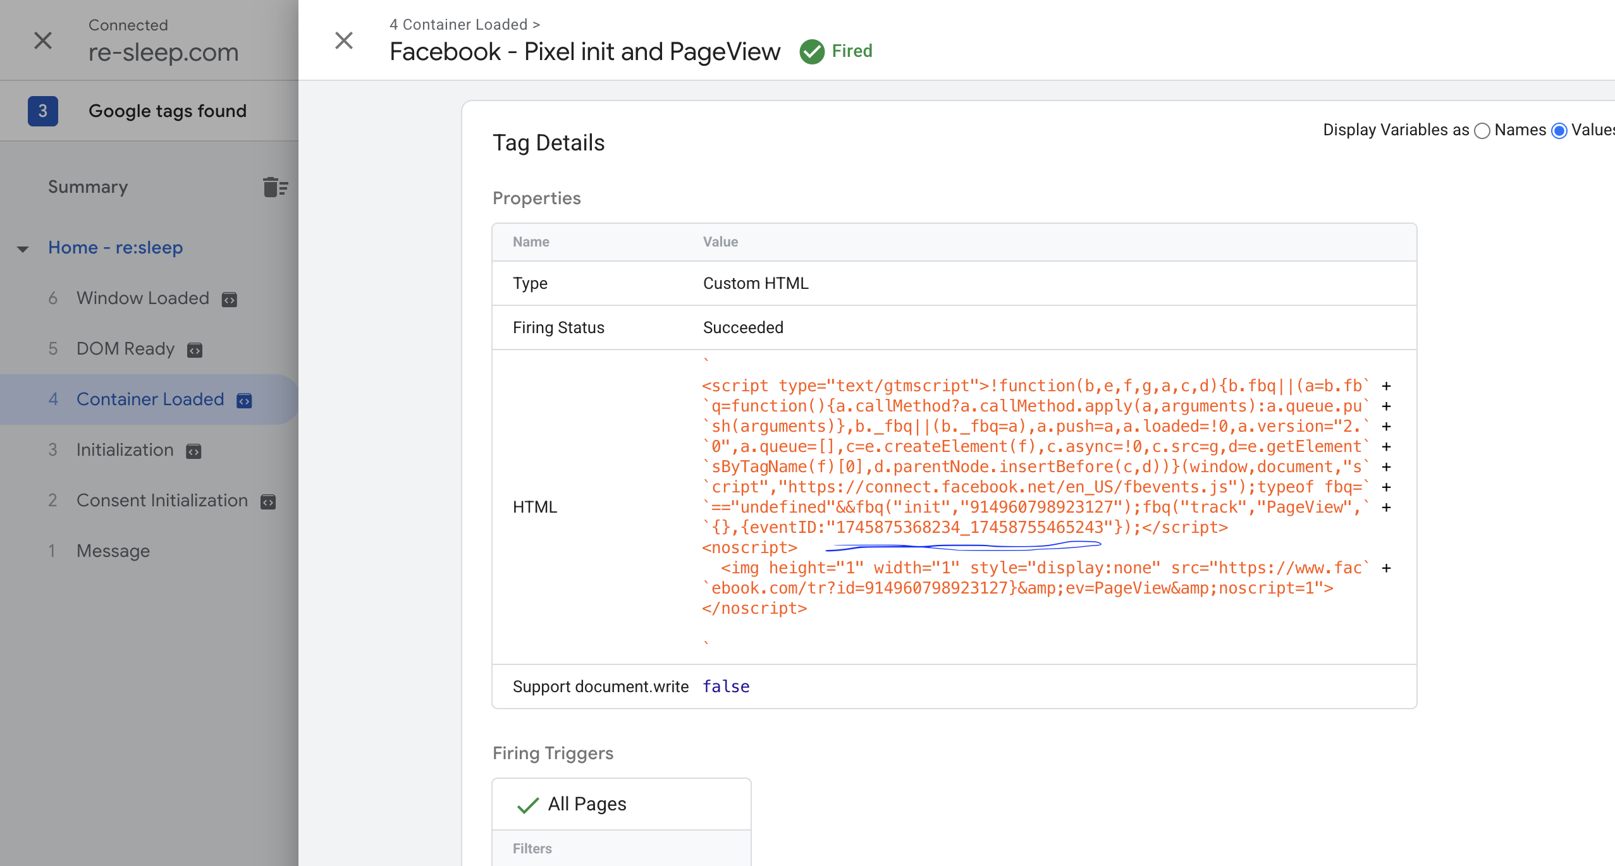This screenshot has height=866, width=1615.
Task: Select Values for variable display
Action: coord(1559,131)
